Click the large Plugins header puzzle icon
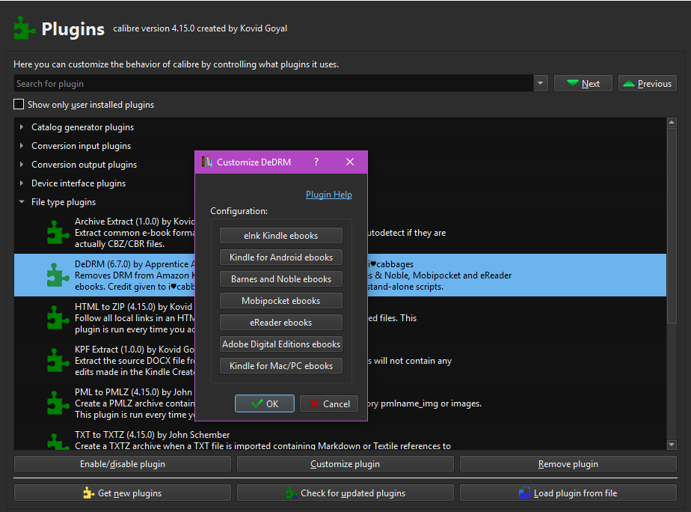The image size is (691, 512). tap(24, 28)
